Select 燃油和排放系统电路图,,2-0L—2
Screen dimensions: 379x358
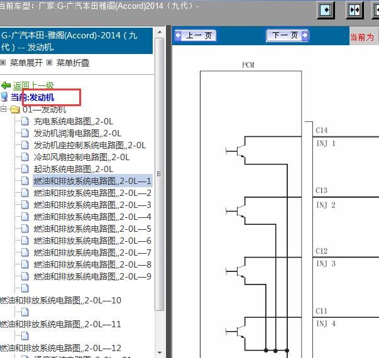pos(92,193)
